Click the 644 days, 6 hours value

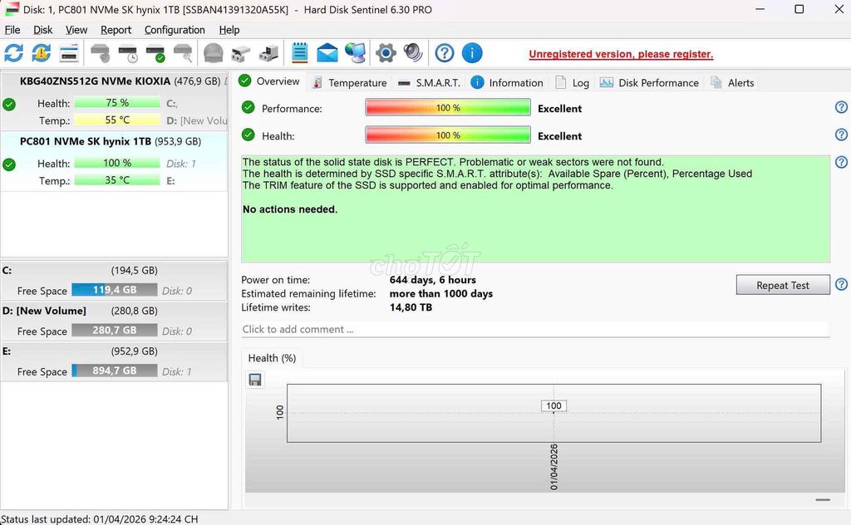pyautogui.click(x=432, y=280)
